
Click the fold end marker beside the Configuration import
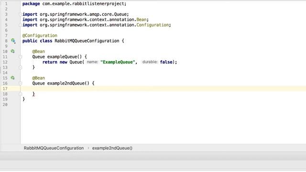20,25
